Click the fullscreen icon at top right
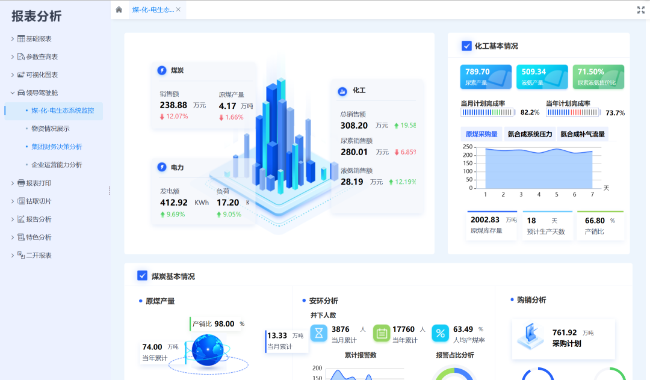This screenshot has height=380, width=650. [641, 10]
